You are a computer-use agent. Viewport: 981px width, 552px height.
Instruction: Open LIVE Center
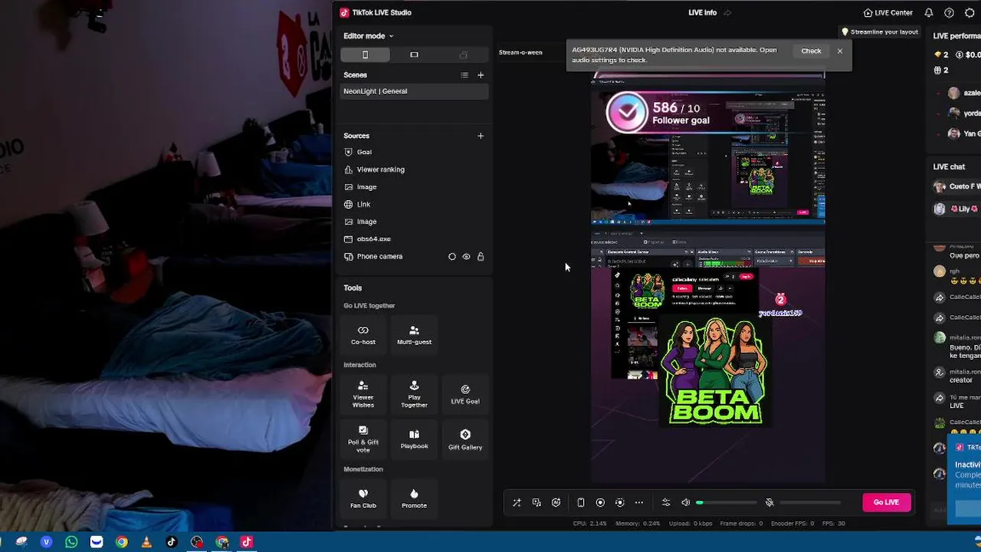pos(887,13)
